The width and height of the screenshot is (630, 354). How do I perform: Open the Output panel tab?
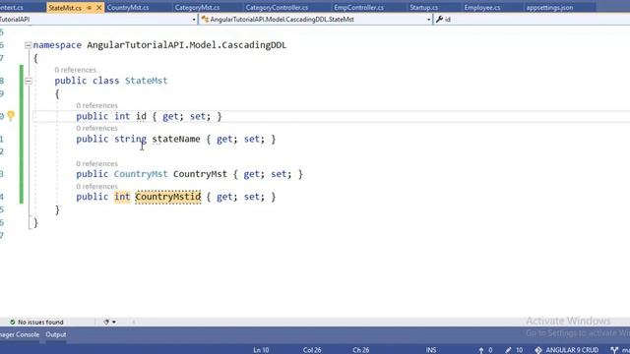pos(56,334)
